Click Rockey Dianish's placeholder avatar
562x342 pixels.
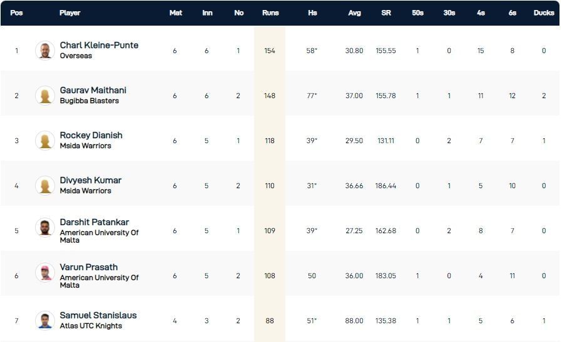tap(45, 141)
